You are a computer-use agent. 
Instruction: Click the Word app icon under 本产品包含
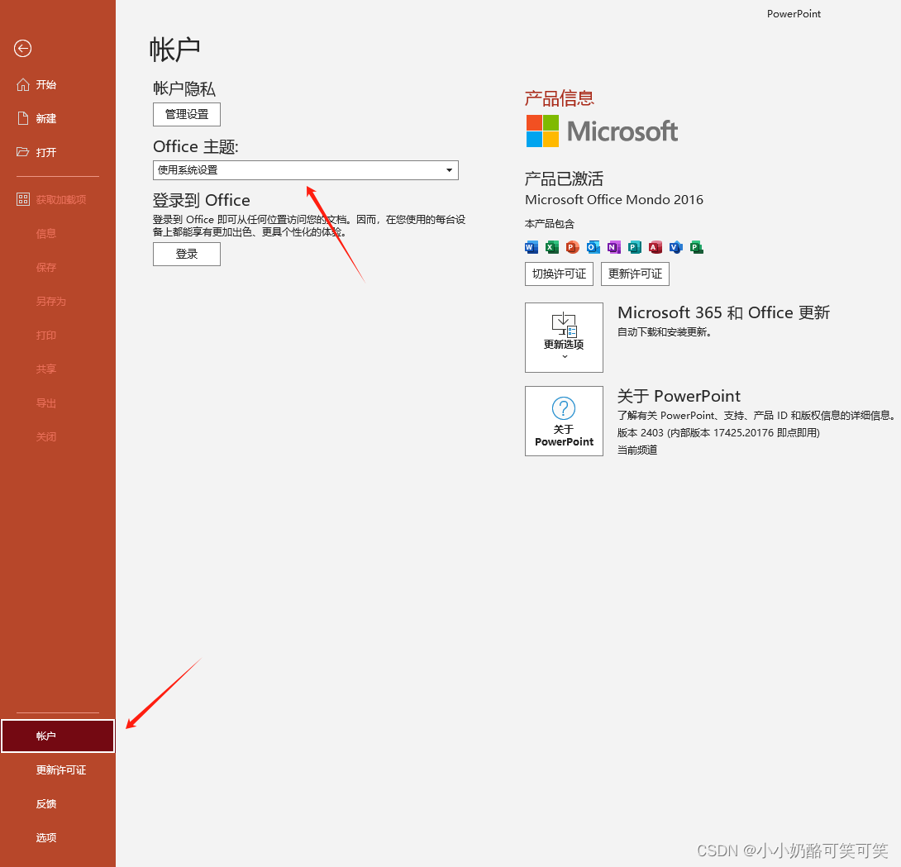[532, 247]
